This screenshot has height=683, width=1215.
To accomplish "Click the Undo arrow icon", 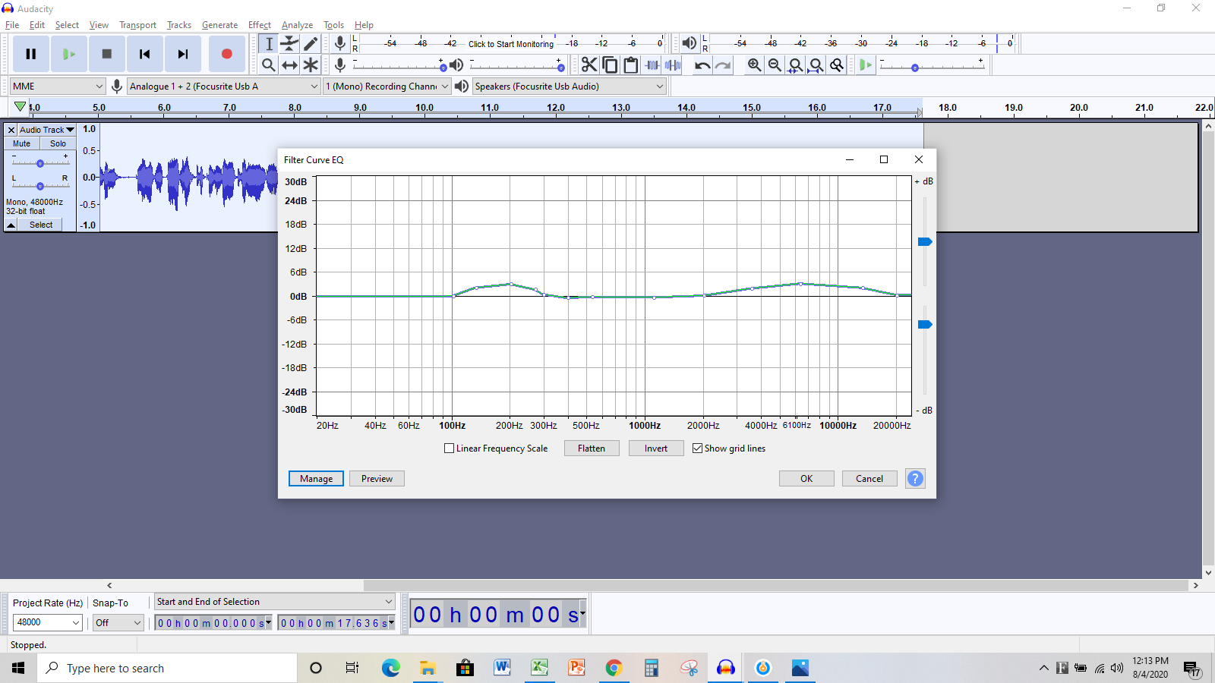I will pos(702,65).
